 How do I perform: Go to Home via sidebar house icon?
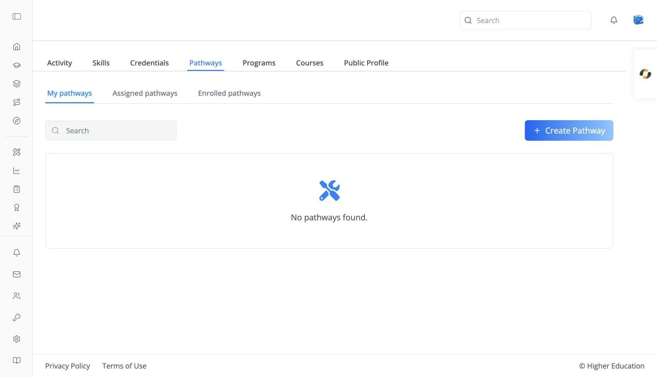pyautogui.click(x=16, y=47)
